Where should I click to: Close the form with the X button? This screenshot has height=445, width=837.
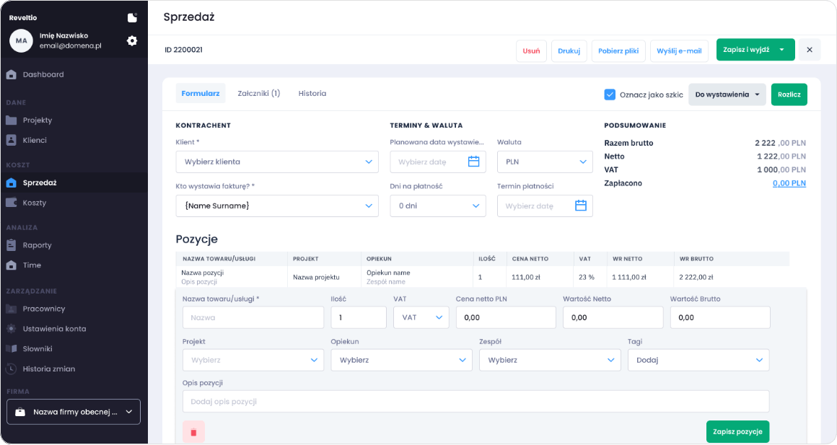[809, 50]
